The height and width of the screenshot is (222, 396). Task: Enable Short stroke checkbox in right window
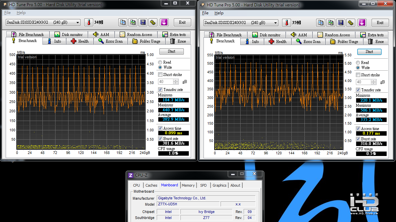coord(358,75)
